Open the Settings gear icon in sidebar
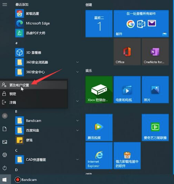 (5, 155)
